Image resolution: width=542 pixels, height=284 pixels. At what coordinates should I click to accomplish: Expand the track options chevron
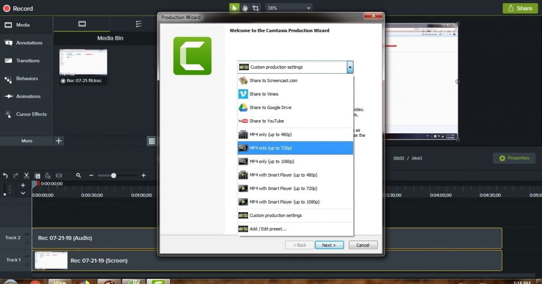pyautogui.click(x=23, y=193)
